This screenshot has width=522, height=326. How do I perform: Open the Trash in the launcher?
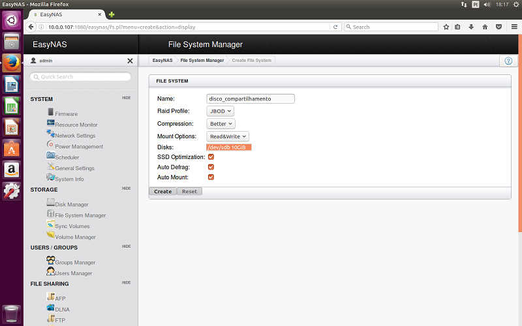tap(12, 314)
